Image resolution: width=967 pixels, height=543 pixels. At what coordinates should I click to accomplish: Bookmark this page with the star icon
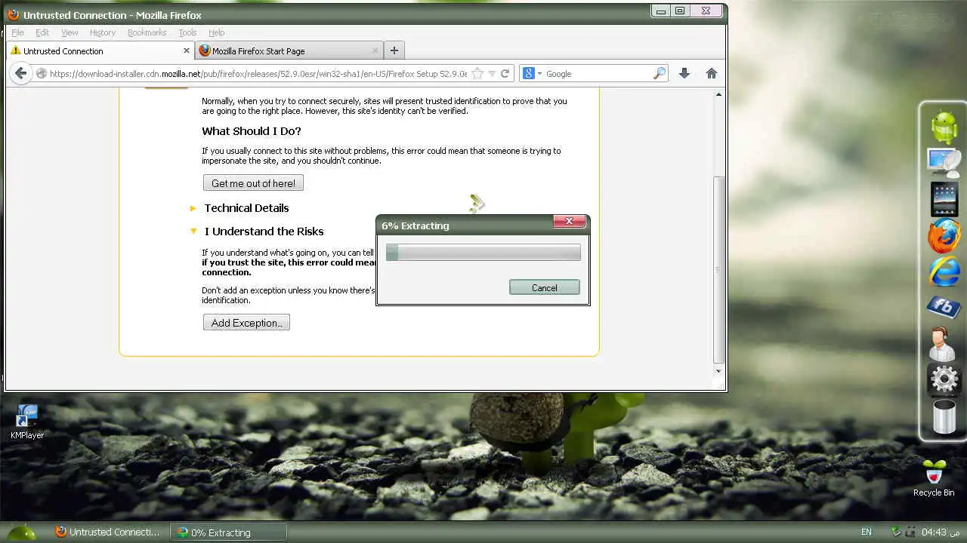tap(477, 73)
